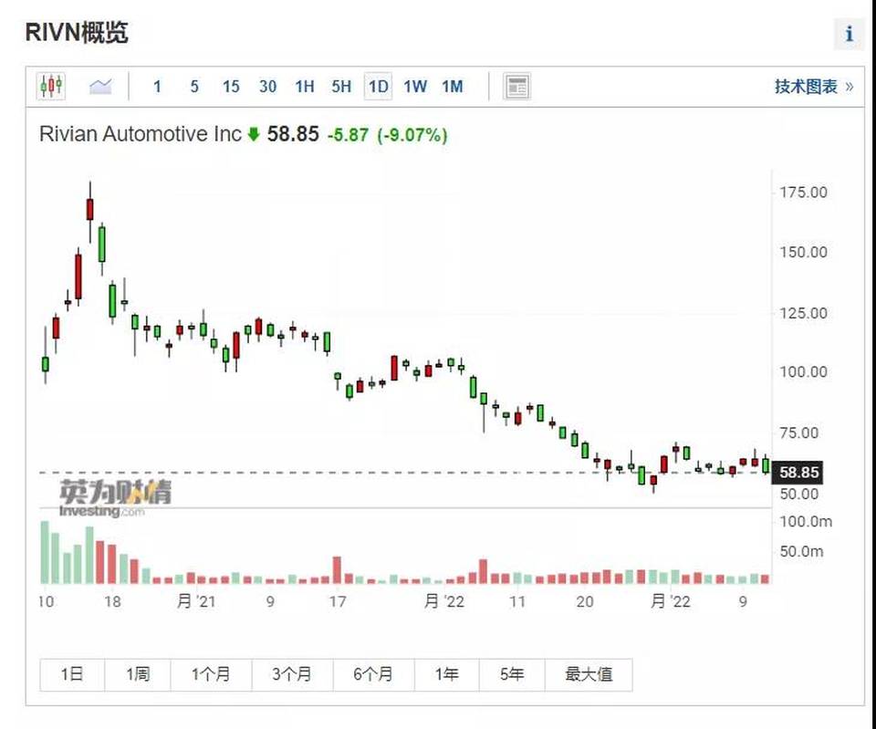Click the 100.0m volume axis label
The height and width of the screenshot is (729, 876).
(x=806, y=522)
